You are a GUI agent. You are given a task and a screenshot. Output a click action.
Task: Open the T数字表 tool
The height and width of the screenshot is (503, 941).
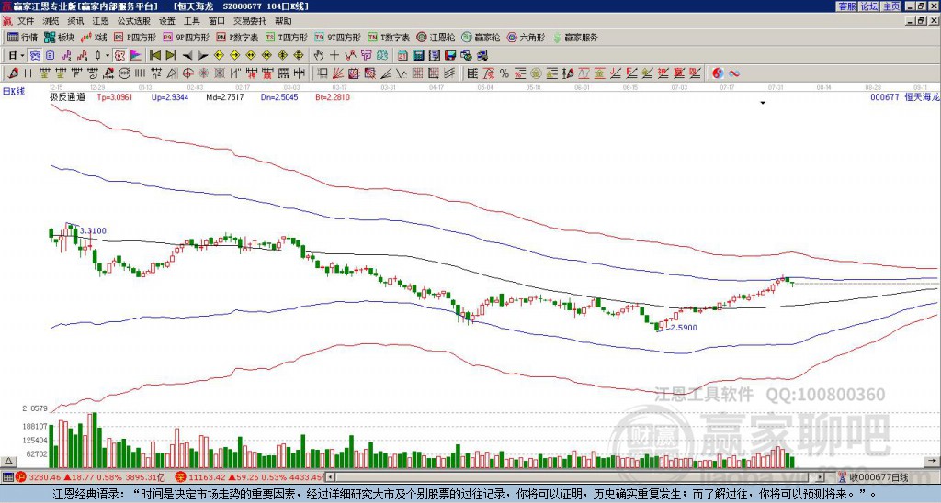[x=389, y=37]
